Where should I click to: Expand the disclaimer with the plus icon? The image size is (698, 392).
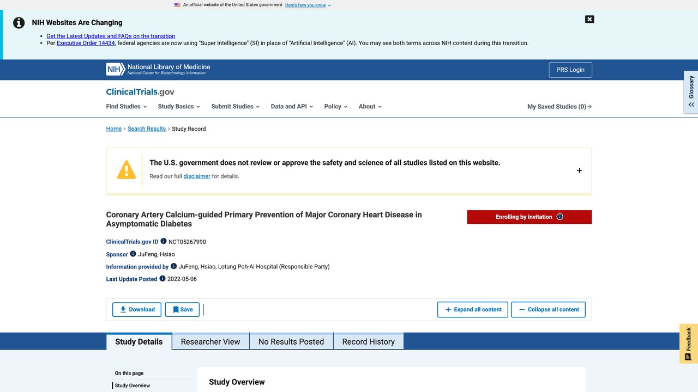click(579, 170)
